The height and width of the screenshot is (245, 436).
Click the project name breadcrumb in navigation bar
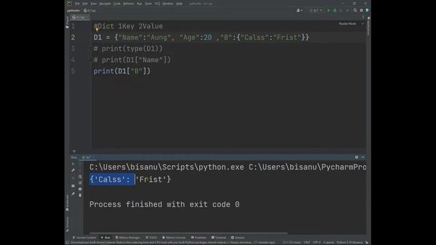[74, 11]
